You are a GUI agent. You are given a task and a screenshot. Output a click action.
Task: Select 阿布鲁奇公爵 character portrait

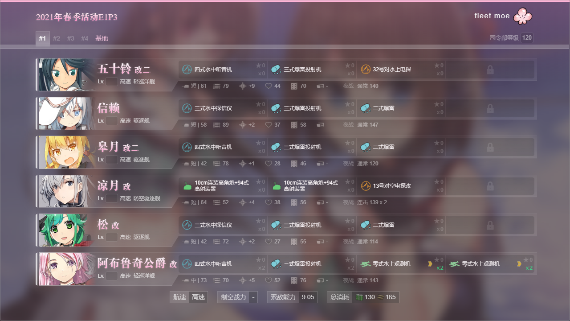click(x=65, y=269)
